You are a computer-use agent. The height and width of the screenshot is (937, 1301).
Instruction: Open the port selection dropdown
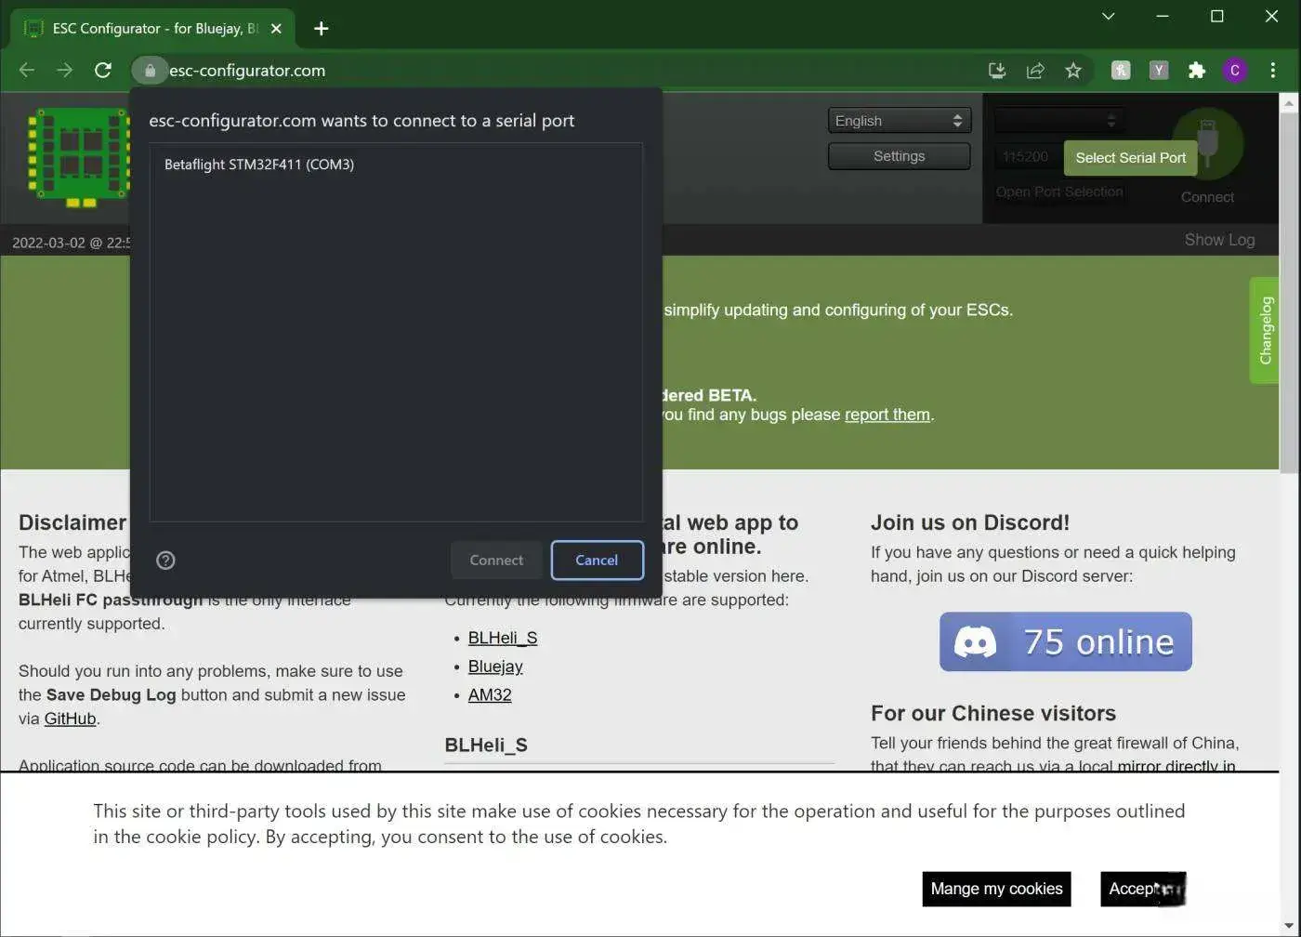coord(1058,119)
